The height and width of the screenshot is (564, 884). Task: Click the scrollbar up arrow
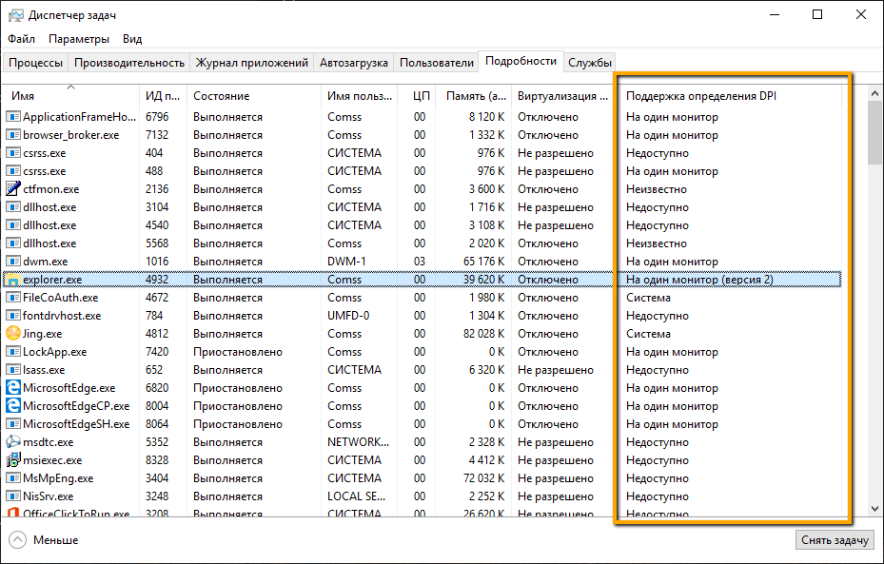pos(874,93)
